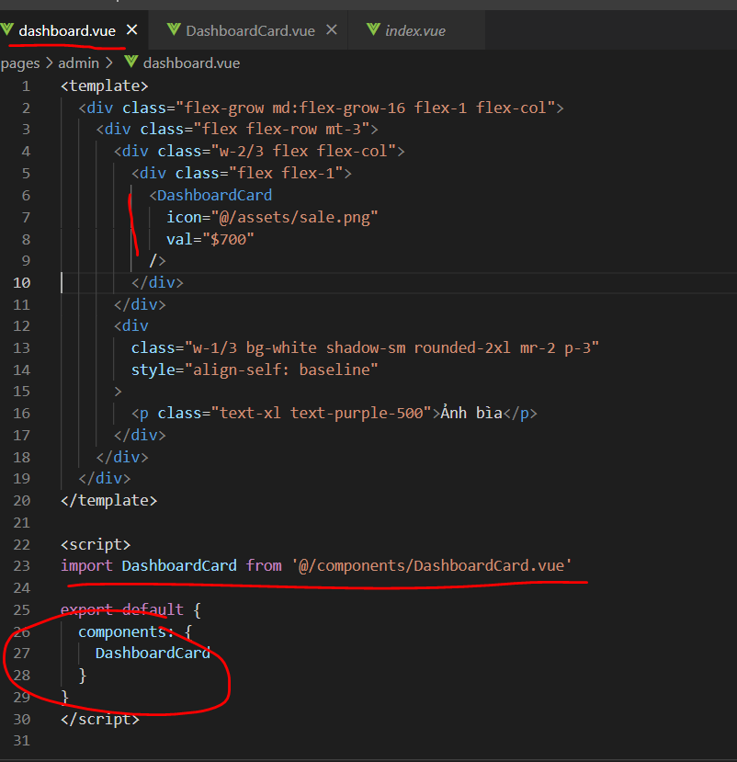Click the chevron after 'pages' breadcrumb
Image resolution: width=737 pixels, height=762 pixels.
tap(49, 63)
